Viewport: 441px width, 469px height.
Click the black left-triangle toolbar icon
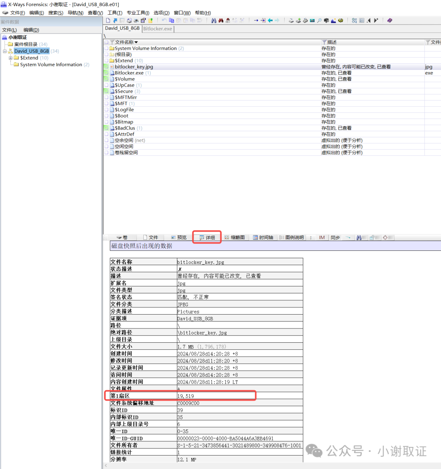(369, 20)
